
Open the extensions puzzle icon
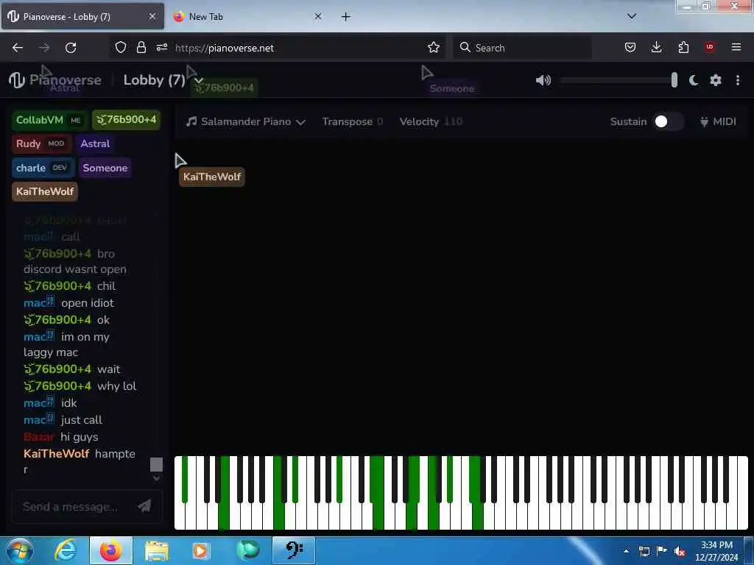[683, 48]
